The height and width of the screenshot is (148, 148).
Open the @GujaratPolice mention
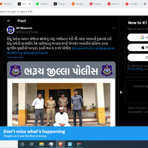coord(83,48)
